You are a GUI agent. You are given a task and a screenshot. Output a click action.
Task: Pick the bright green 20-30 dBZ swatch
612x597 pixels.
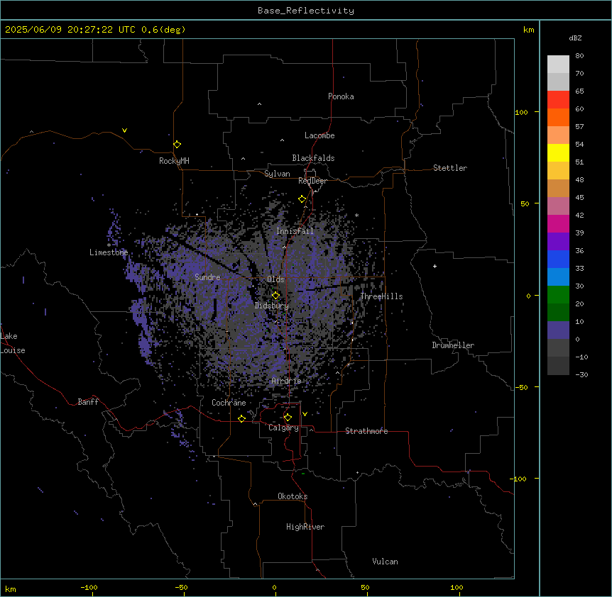click(x=558, y=295)
